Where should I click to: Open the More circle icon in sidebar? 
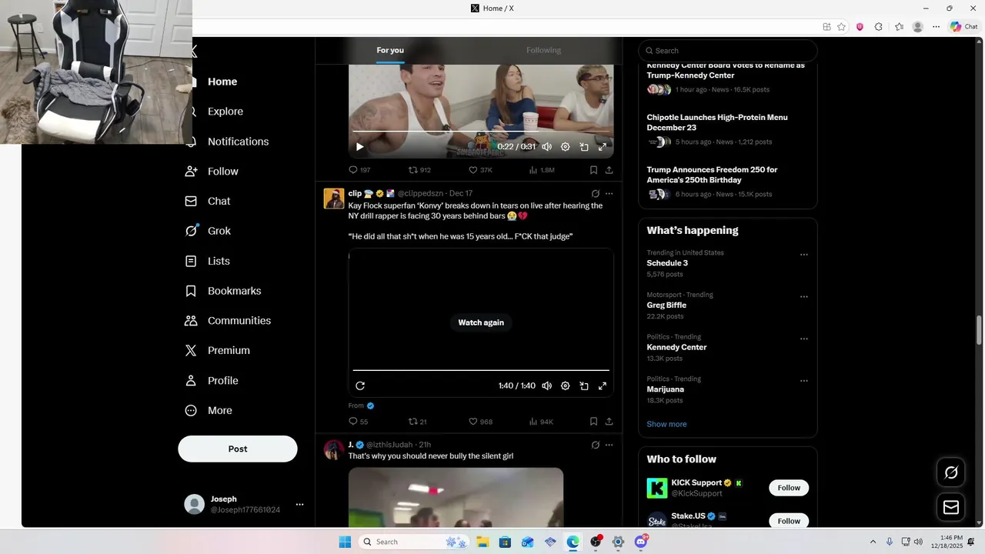click(x=192, y=411)
